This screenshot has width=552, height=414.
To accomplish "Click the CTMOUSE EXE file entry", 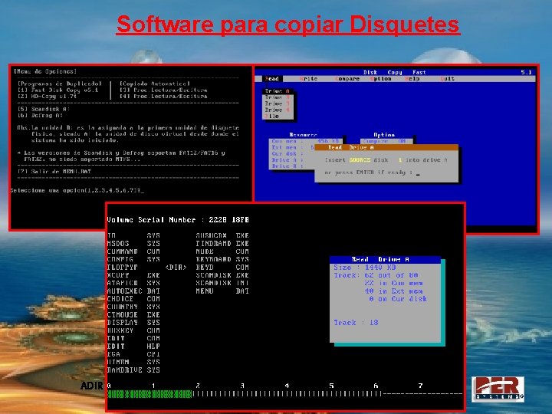I will pos(133,315).
